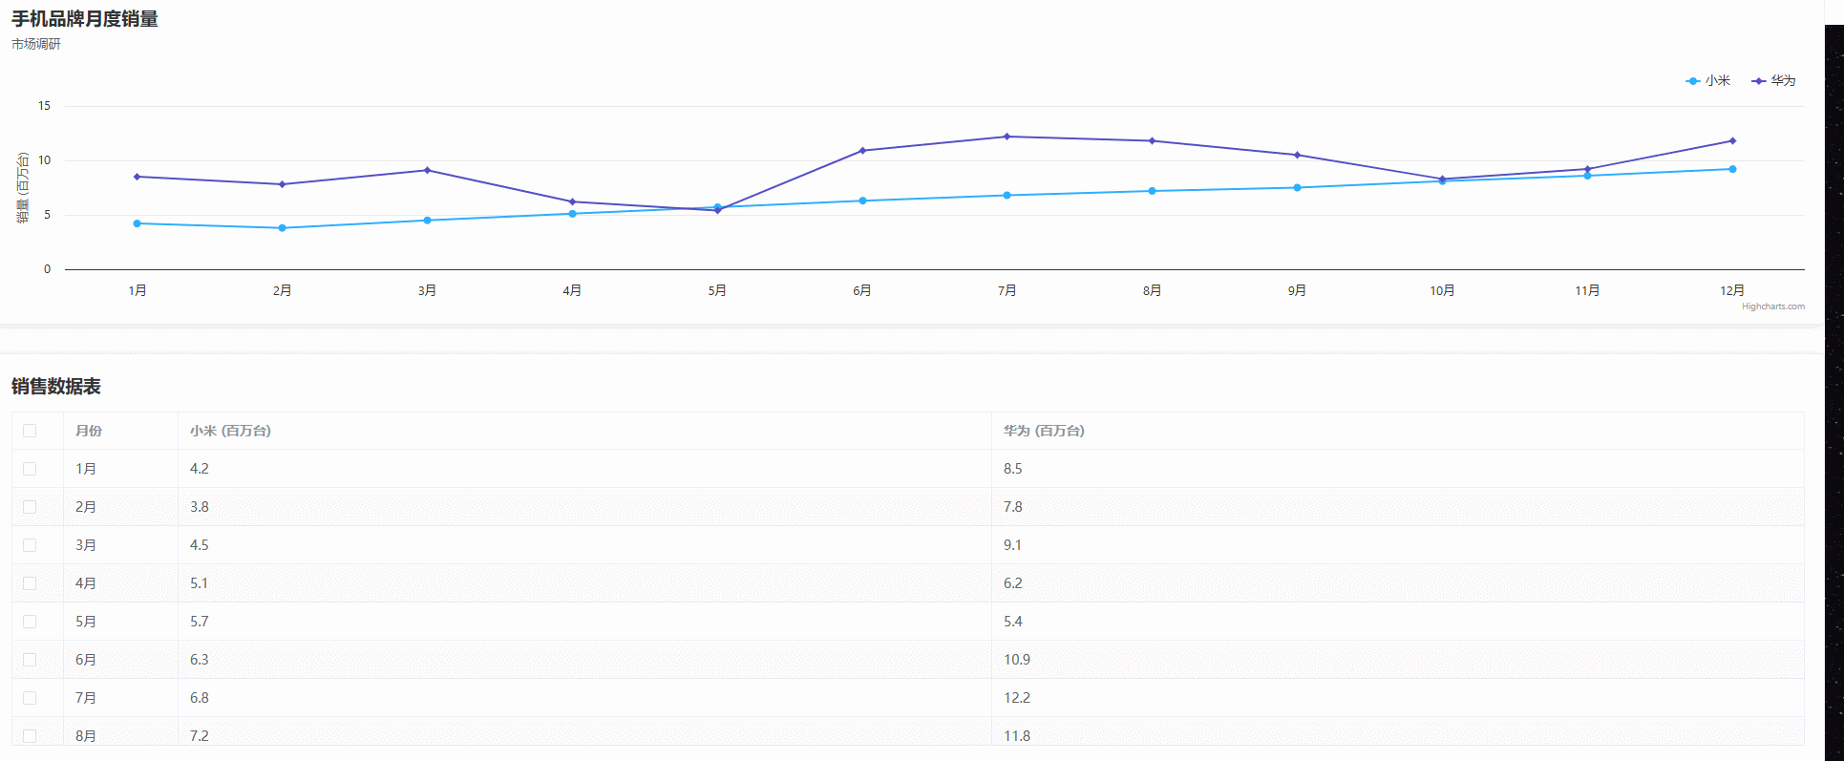
Task: Open the Highcharts.com credit link
Action: click(x=1773, y=307)
